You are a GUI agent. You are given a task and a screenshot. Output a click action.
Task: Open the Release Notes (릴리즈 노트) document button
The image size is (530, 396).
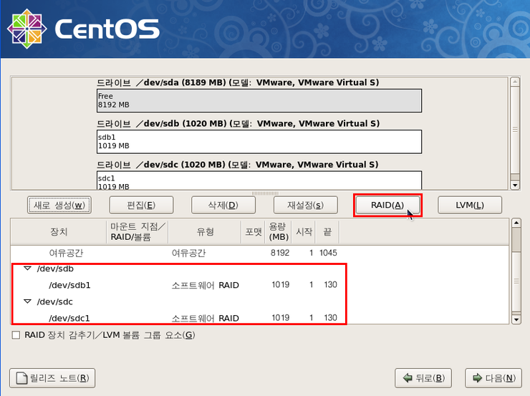(x=52, y=377)
